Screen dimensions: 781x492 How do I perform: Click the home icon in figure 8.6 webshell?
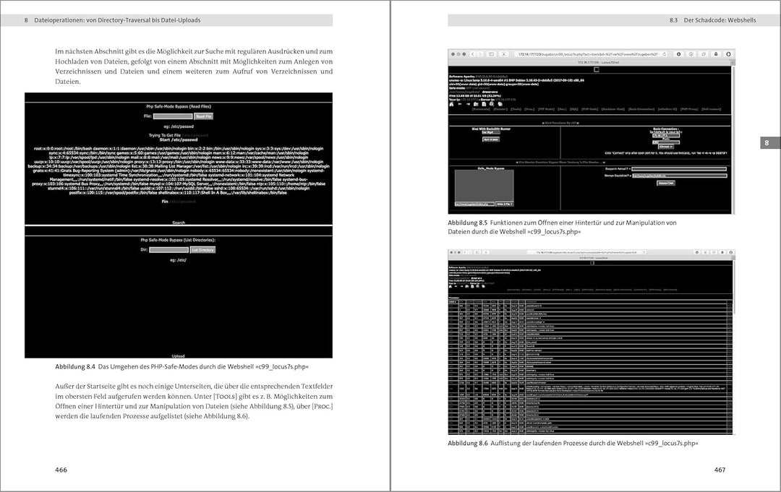tap(451, 286)
